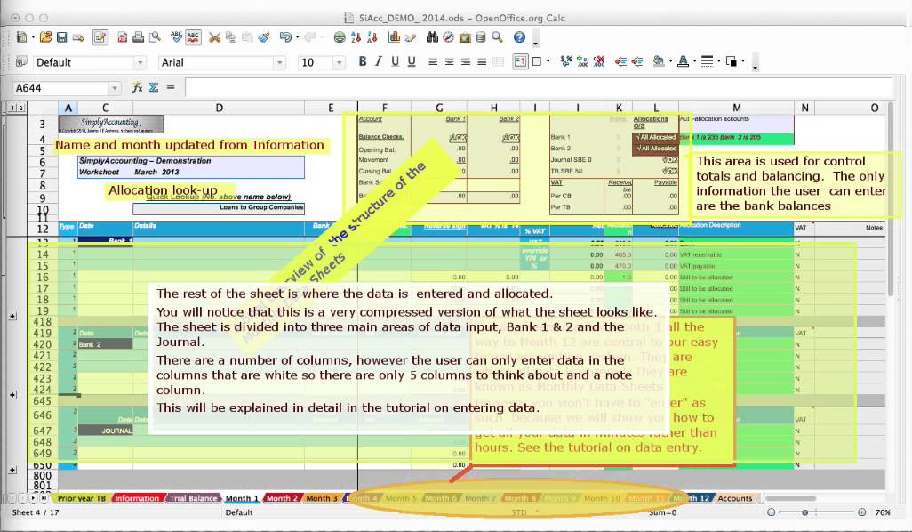Select the Format Paintbrush icon
The width and height of the screenshot is (912, 532).
coord(264,38)
